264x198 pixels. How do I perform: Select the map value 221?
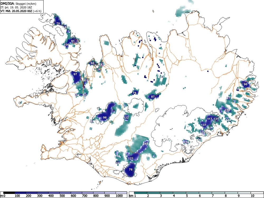coord(202,133)
